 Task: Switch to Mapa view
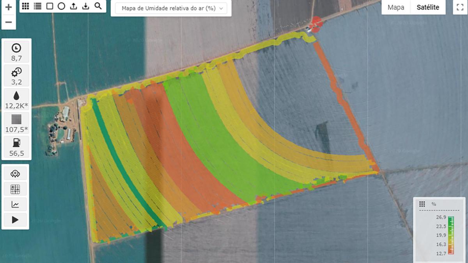[x=396, y=7]
